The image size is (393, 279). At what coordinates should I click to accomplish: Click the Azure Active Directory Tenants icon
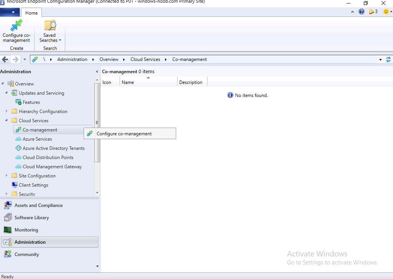(x=18, y=148)
